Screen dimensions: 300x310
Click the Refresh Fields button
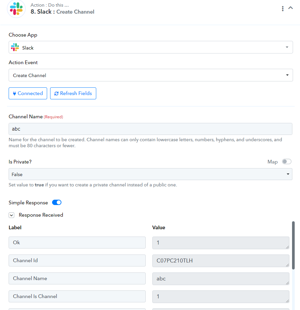73,93
